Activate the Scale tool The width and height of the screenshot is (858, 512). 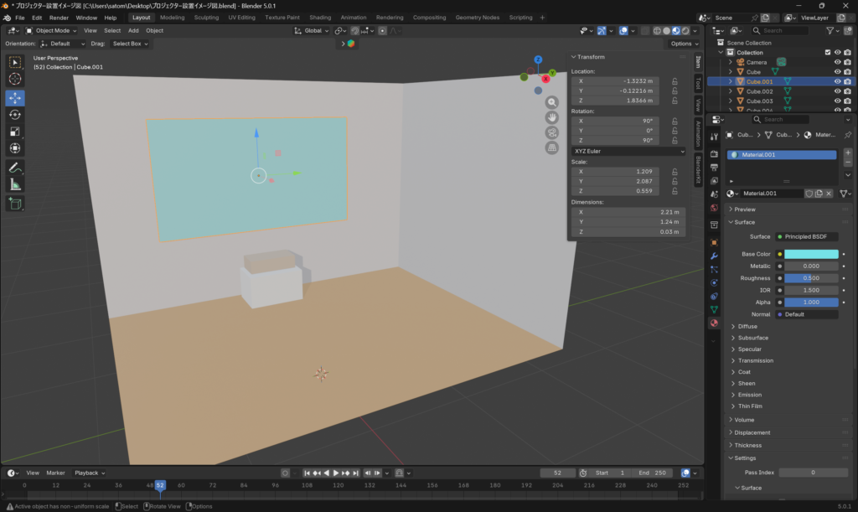pos(15,132)
